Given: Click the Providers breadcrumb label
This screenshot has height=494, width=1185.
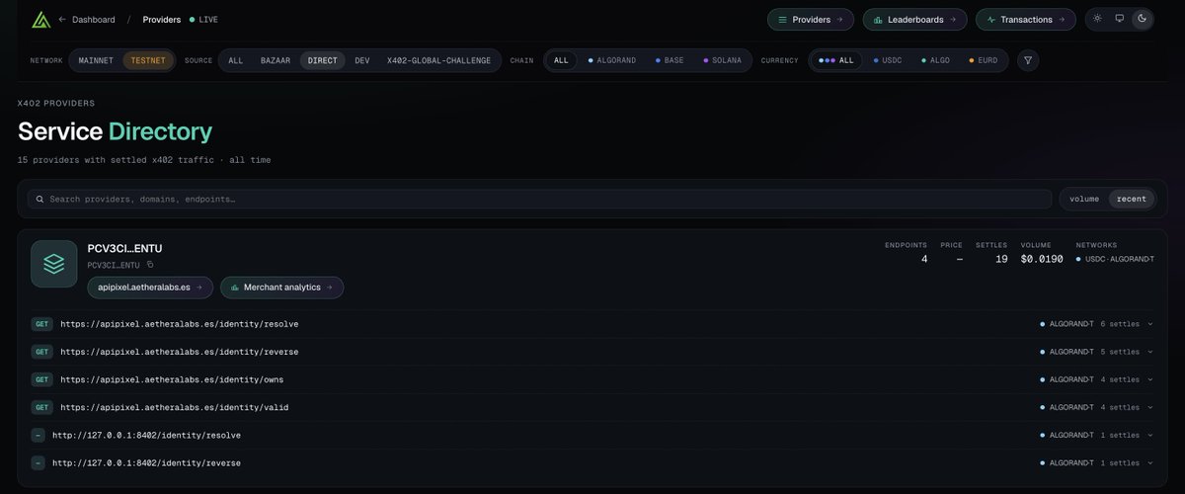Looking at the screenshot, I should [x=162, y=20].
